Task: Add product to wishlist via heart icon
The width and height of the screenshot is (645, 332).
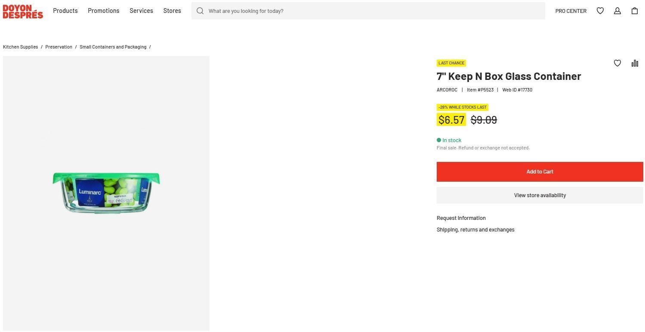Action: 617,63
